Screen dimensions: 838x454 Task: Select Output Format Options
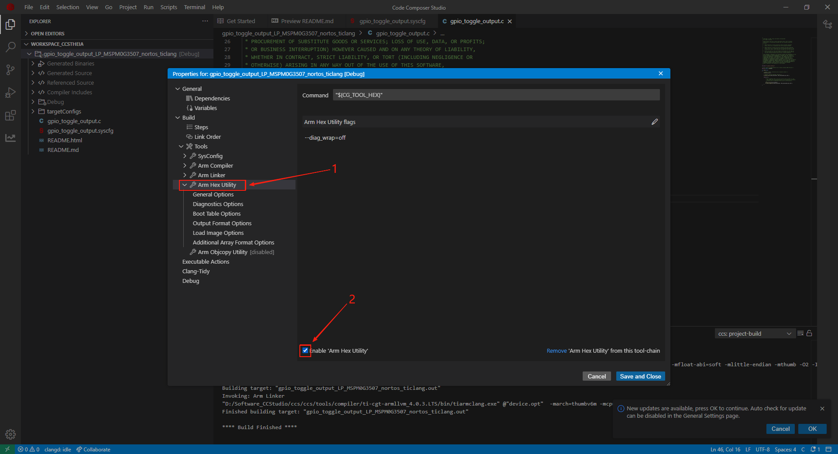(222, 223)
